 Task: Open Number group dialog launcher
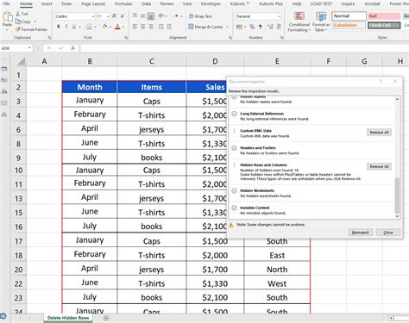point(282,38)
